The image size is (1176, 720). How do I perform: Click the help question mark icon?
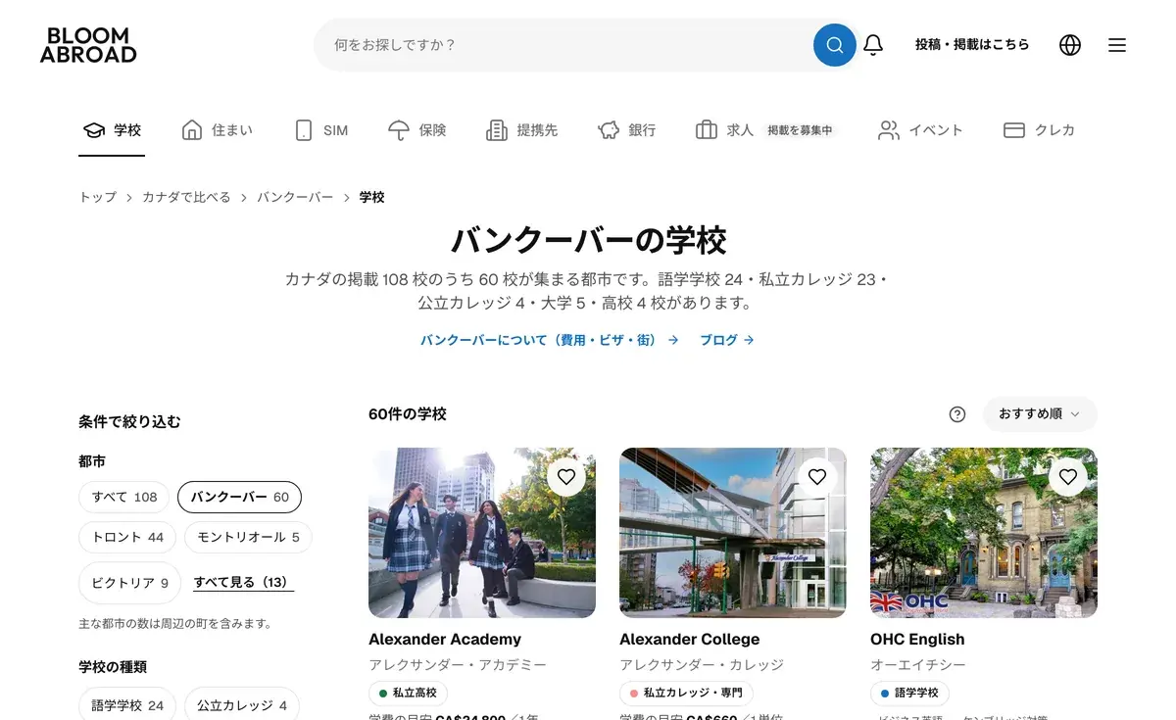[x=957, y=414]
